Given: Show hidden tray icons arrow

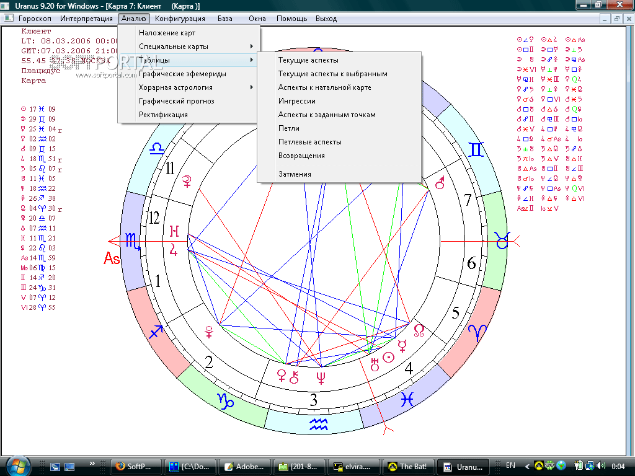Looking at the screenshot, I should coord(527,466).
